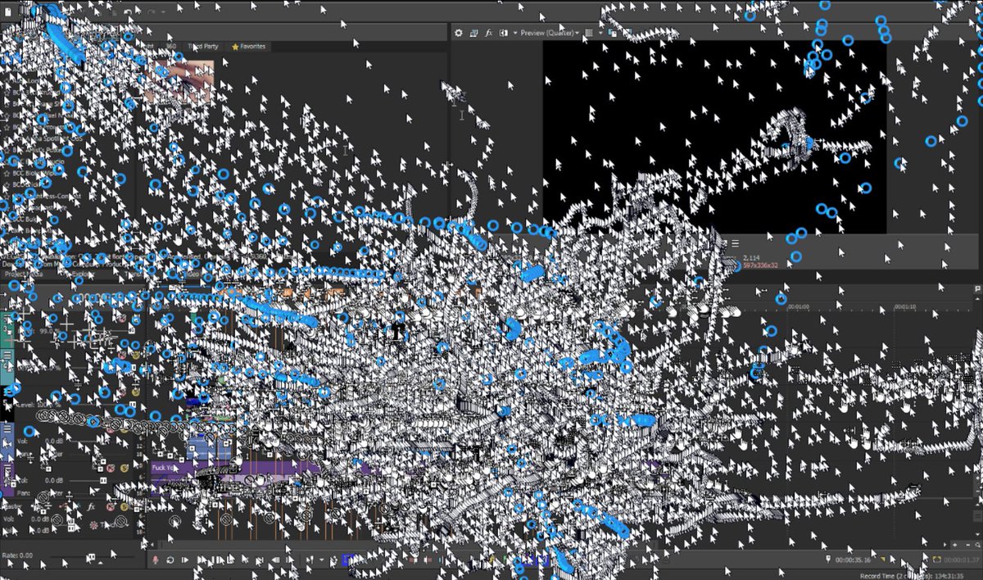Open the Preview (Quarter) quality dropdown
This screenshot has width=983, height=580.
[550, 33]
